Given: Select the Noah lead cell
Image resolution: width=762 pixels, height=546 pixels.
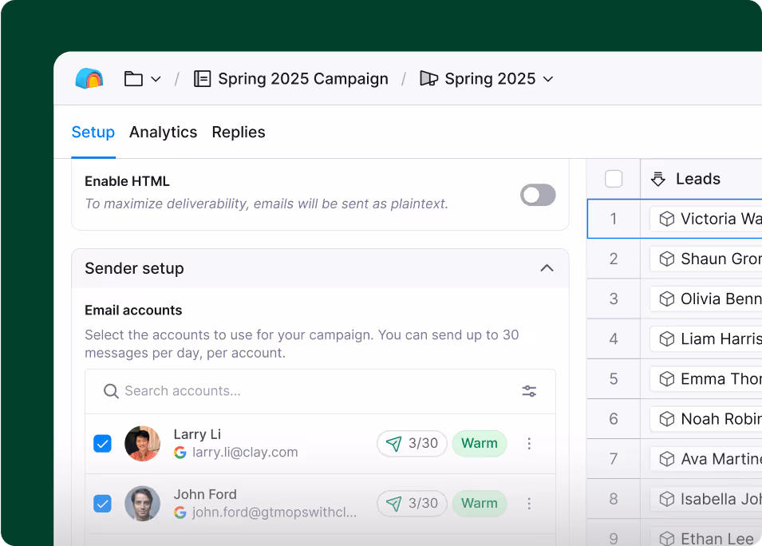Looking at the screenshot, I should (x=701, y=418).
